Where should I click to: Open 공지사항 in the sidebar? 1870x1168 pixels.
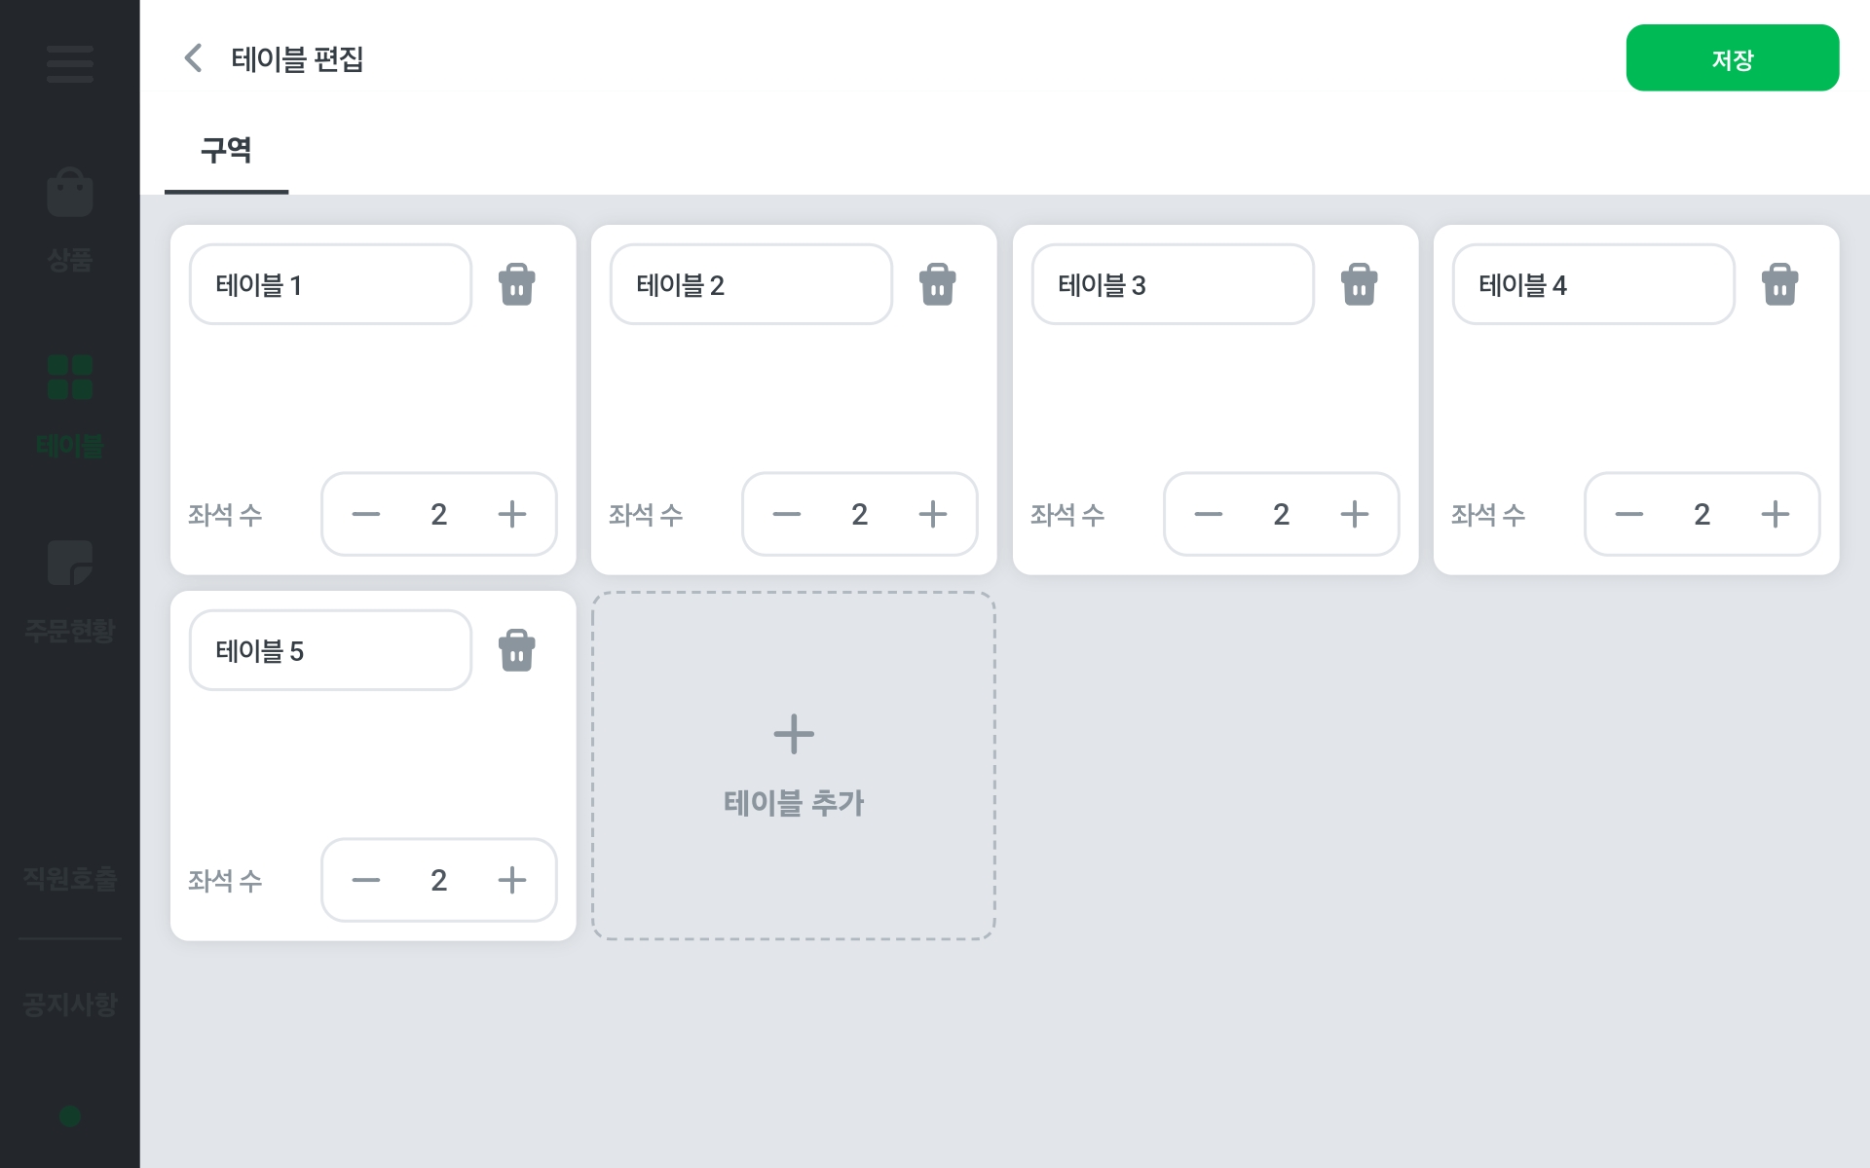[x=70, y=1004]
